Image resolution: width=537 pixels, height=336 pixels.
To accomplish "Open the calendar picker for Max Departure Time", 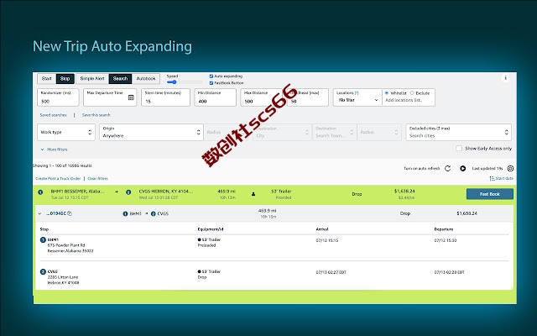I will pyautogui.click(x=131, y=97).
